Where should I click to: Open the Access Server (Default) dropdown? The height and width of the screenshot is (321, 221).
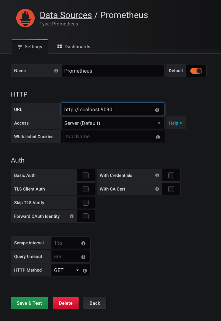coord(113,123)
